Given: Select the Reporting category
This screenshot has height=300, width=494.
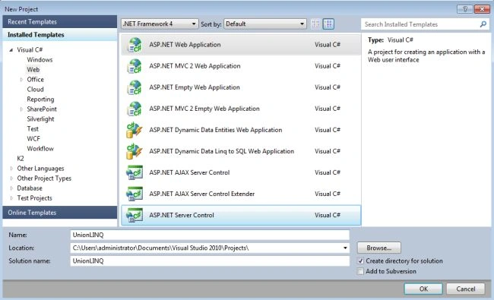Looking at the screenshot, I should tap(40, 99).
